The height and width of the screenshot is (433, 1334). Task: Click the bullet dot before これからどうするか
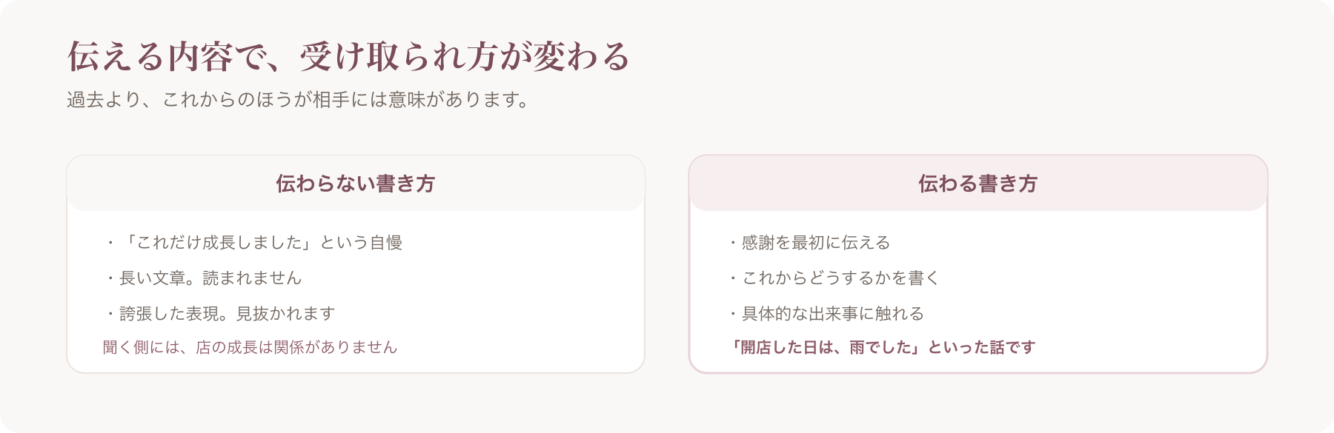733,278
